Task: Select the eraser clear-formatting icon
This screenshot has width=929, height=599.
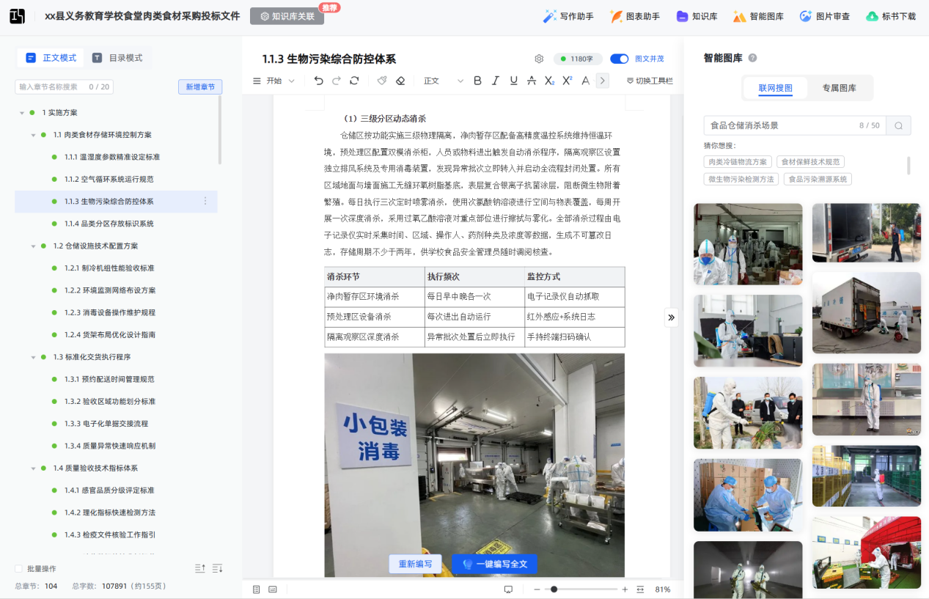Action: pos(400,81)
